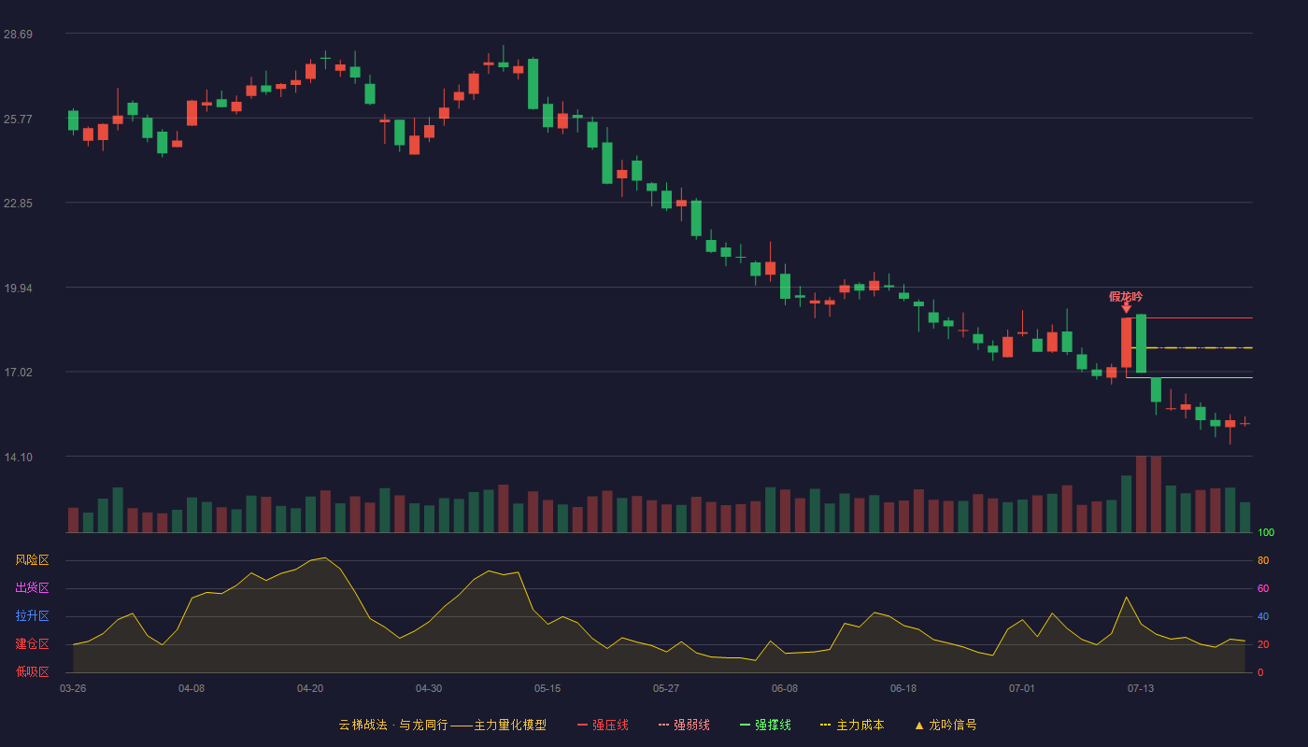Screen dimensions: 1308x747
Task: Click the 04-30 date label
Action: click(x=429, y=688)
